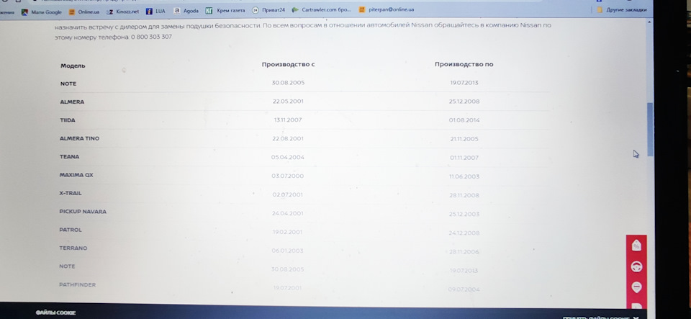Click TEANA end date 01.11.2007

coord(464,158)
